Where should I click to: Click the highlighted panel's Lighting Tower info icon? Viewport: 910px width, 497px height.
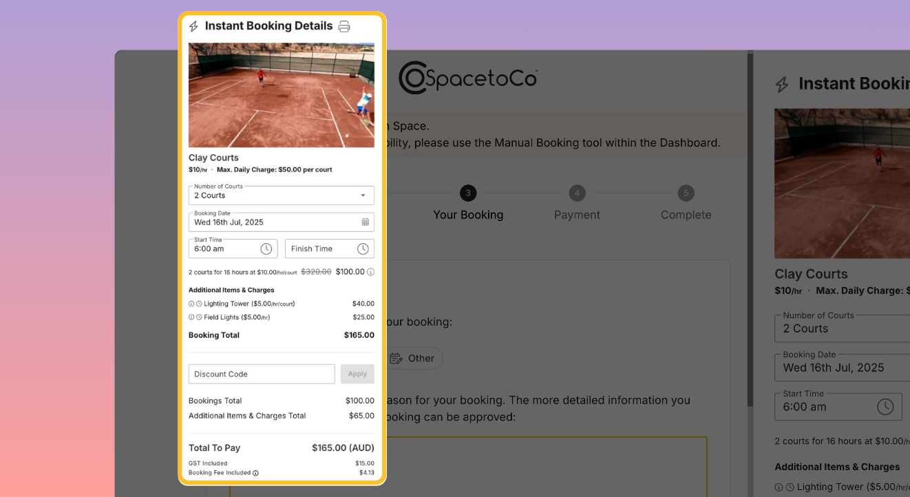[x=191, y=304]
